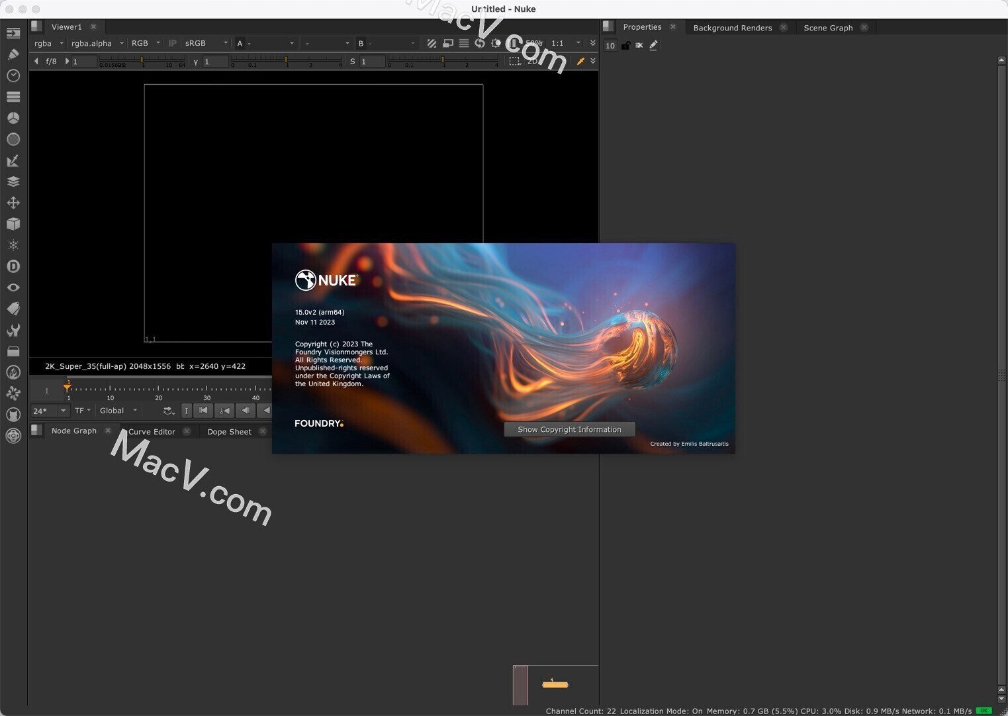Open the 3D nodes cube menu
1008x716 pixels.
[x=13, y=224]
